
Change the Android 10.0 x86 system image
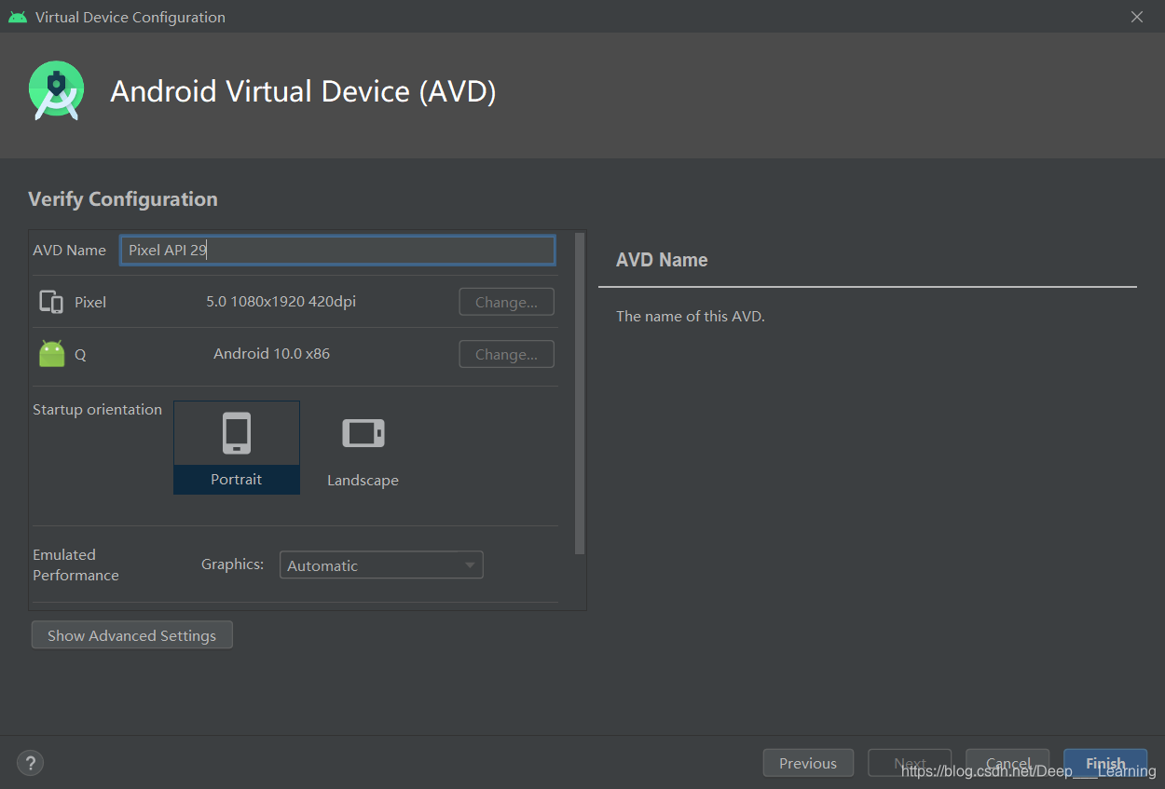pyautogui.click(x=506, y=354)
